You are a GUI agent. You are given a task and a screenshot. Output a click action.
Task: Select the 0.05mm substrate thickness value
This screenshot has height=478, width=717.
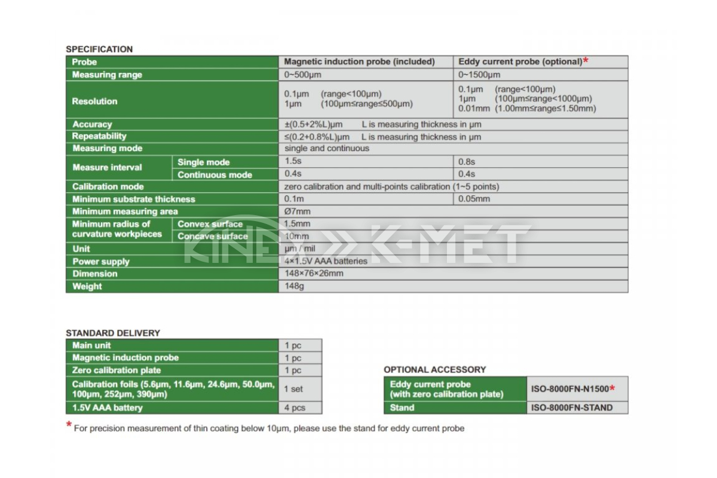[x=474, y=199]
